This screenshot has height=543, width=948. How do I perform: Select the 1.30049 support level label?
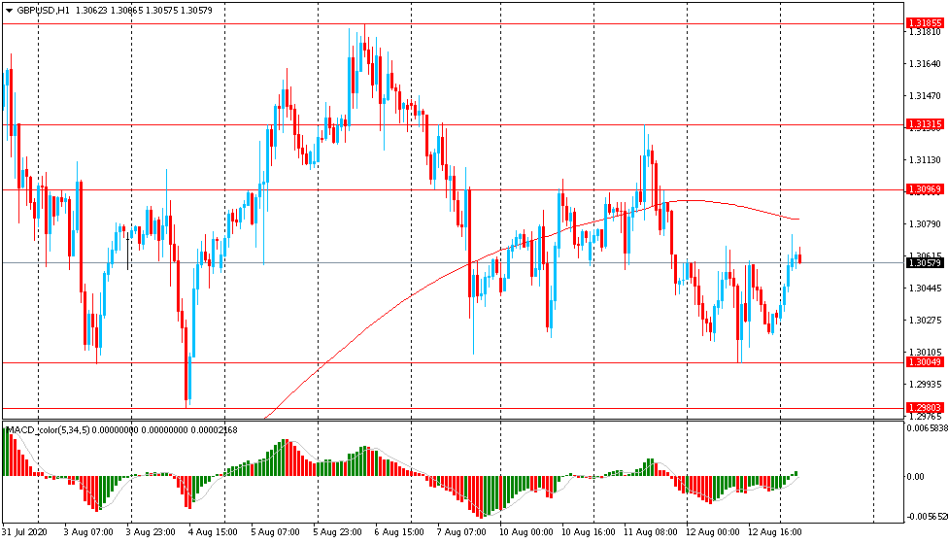[925, 361]
